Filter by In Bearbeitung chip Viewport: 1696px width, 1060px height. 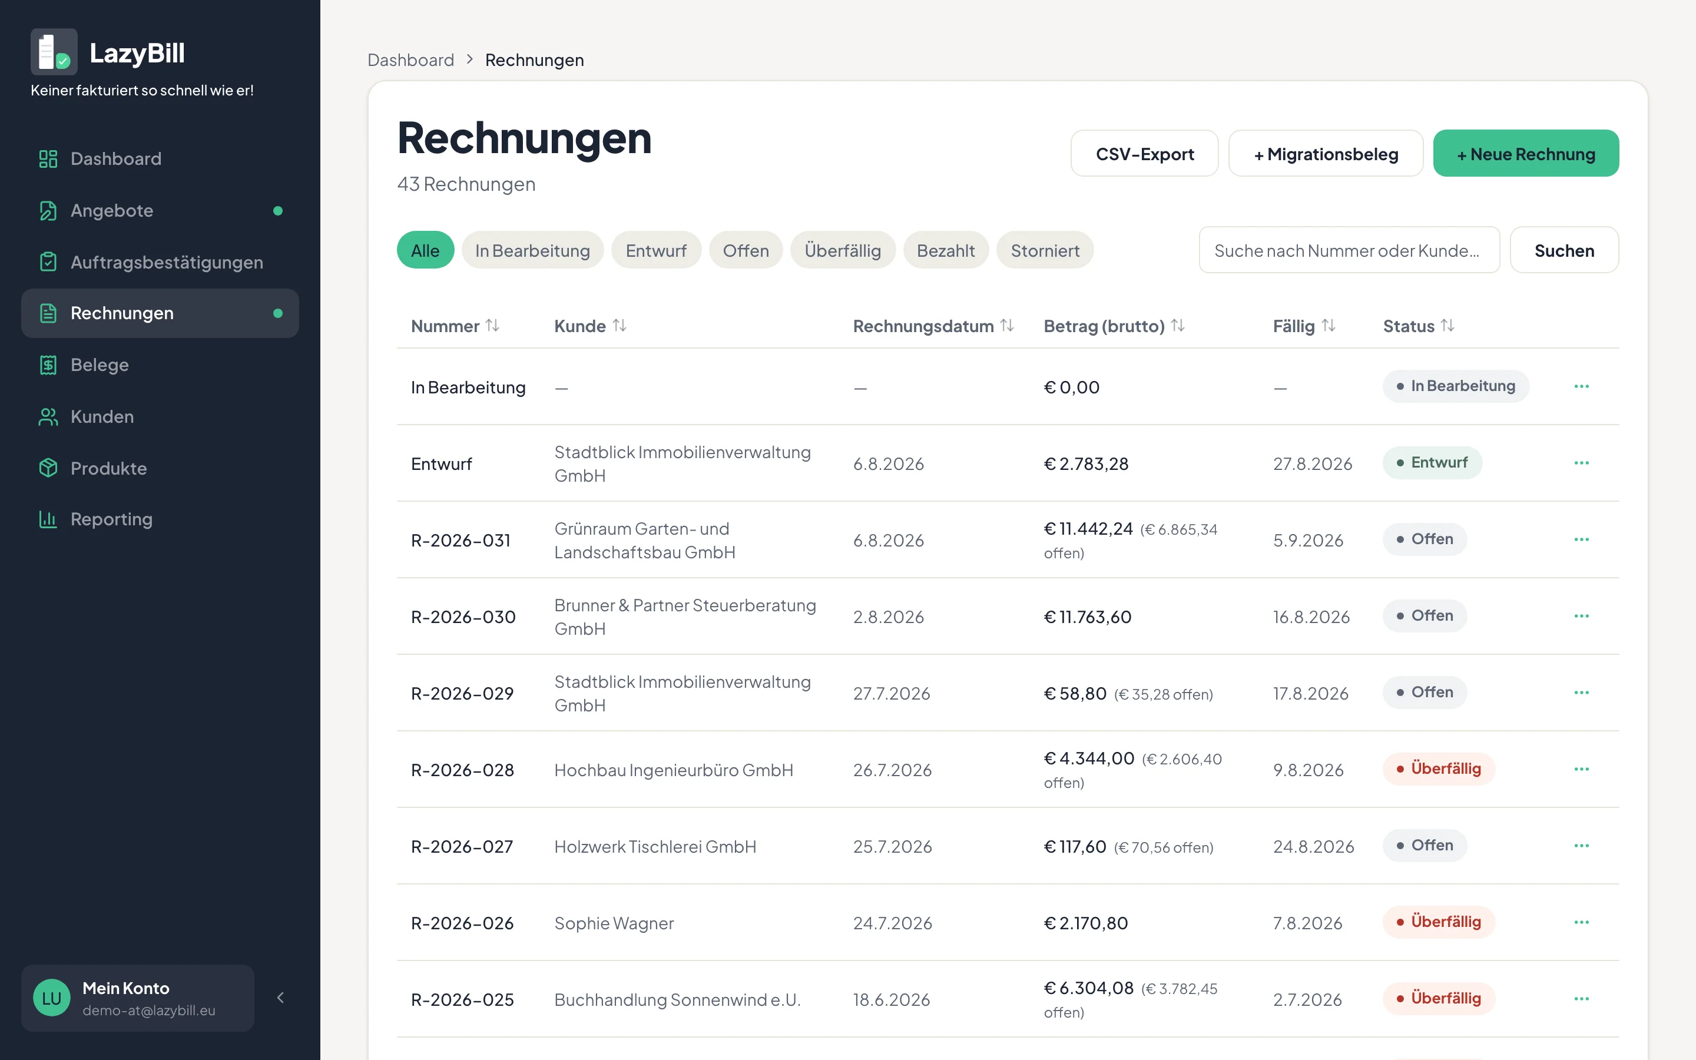click(x=532, y=250)
